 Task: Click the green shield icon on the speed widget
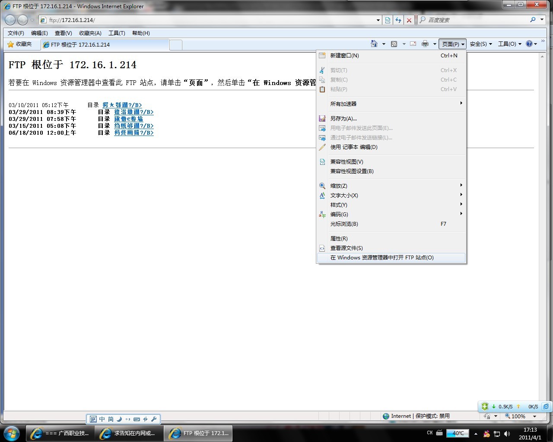point(485,406)
